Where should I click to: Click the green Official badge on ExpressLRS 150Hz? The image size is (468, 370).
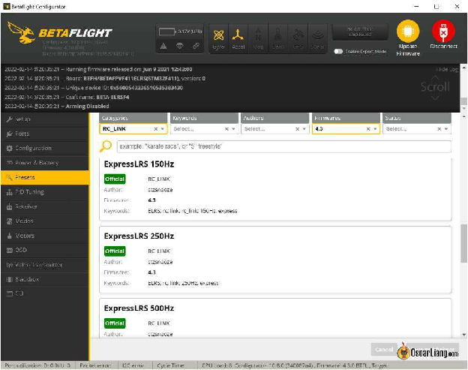[115, 179]
